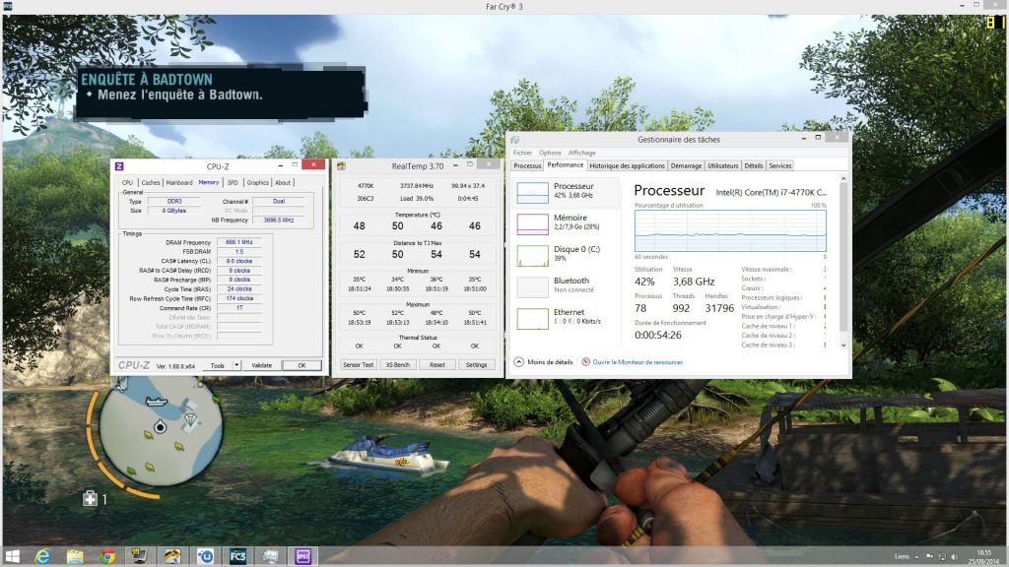The height and width of the screenshot is (567, 1009).
Task: Click the DRAM Frequency value 666.1 MHz
Action: pos(239,242)
